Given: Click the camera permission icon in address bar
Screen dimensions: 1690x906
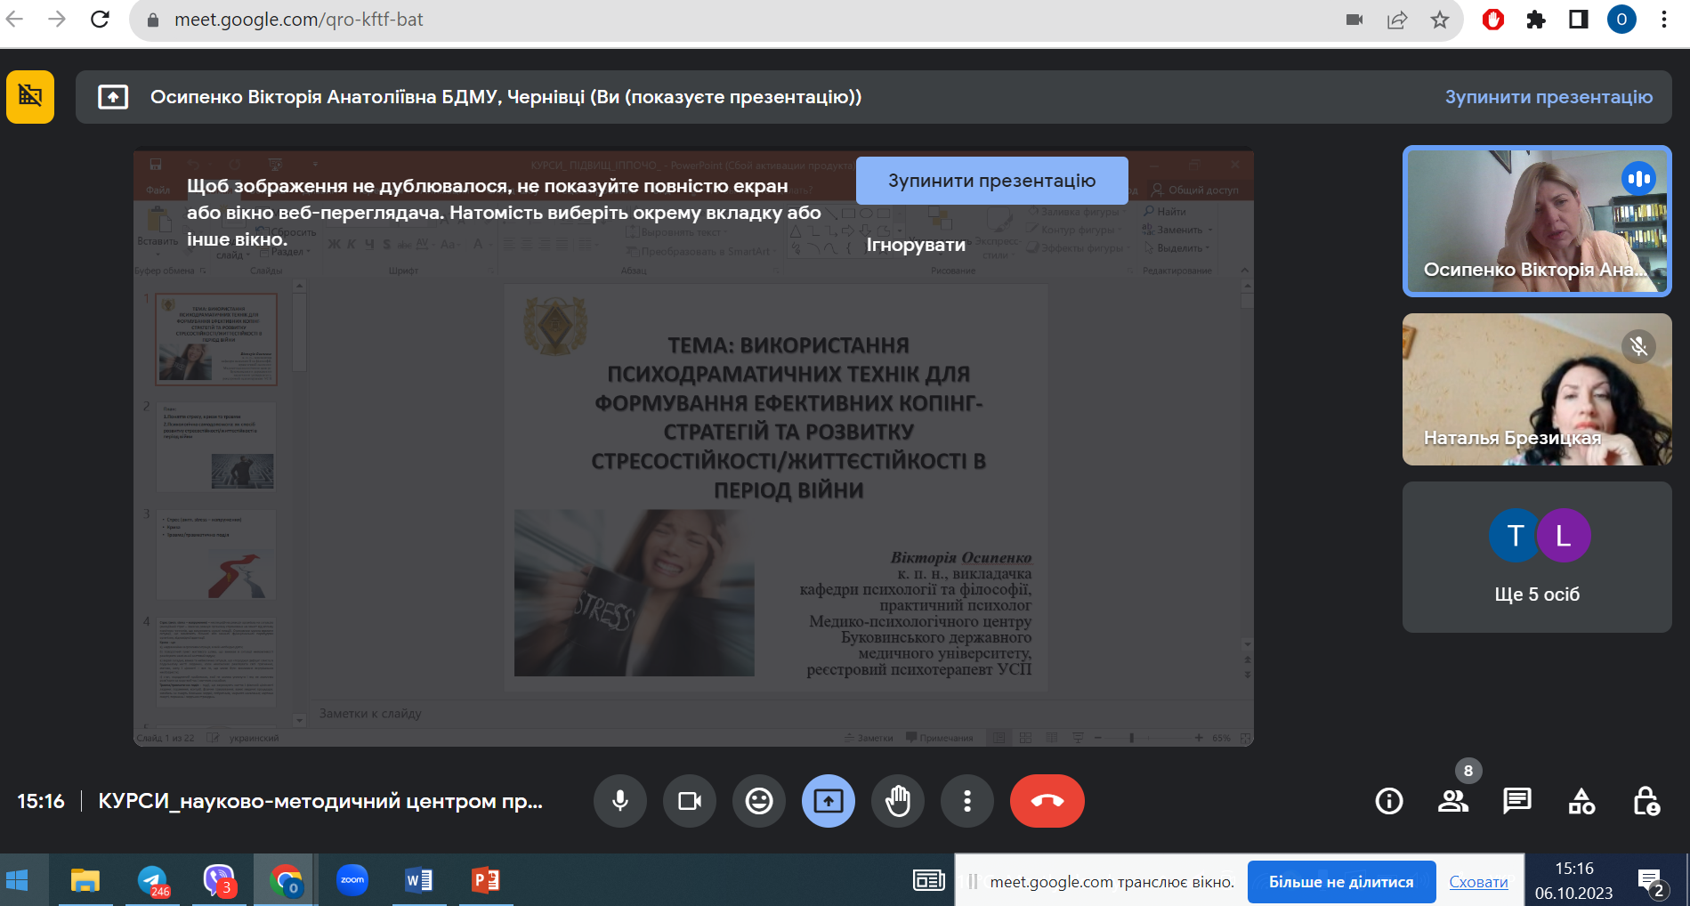Looking at the screenshot, I should [x=1354, y=20].
